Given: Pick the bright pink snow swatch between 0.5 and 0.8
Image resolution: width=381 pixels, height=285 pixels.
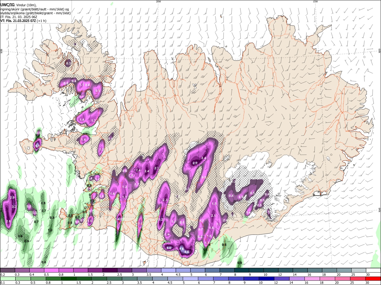Looking at the screenshot, I should tap(51, 270).
